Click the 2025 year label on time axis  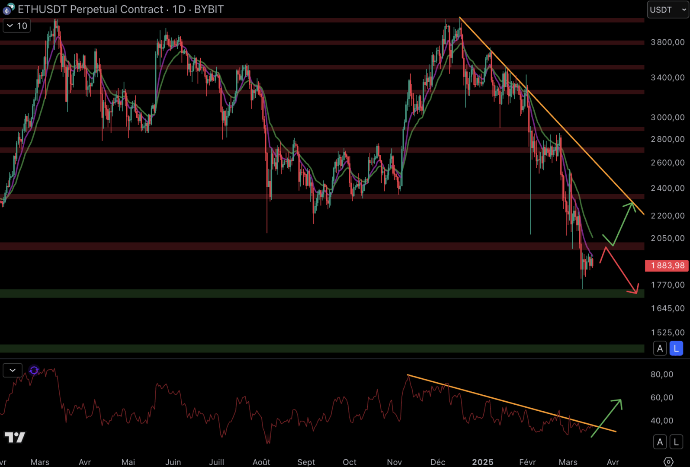pyautogui.click(x=482, y=462)
